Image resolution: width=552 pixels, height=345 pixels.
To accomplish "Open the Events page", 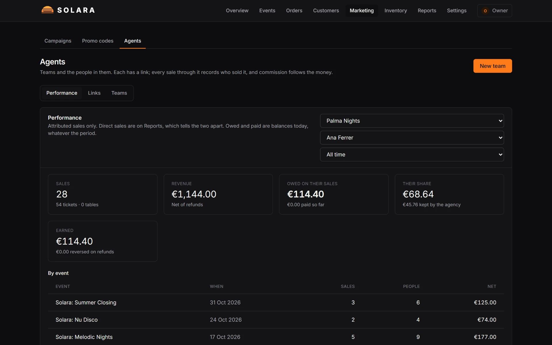I will (267, 11).
